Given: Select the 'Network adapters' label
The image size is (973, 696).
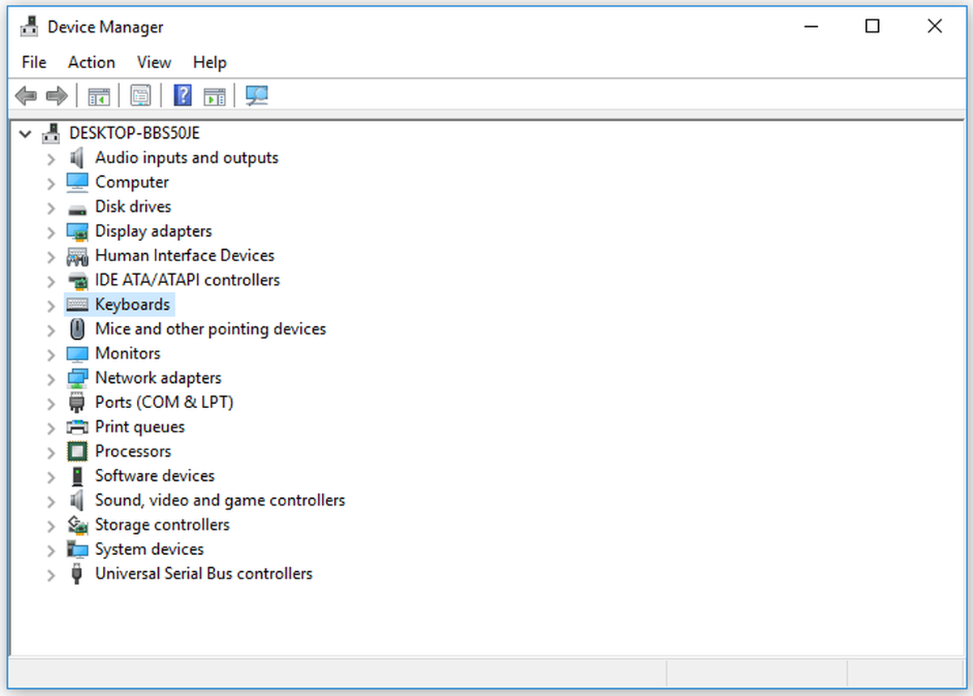Looking at the screenshot, I should coord(158,378).
